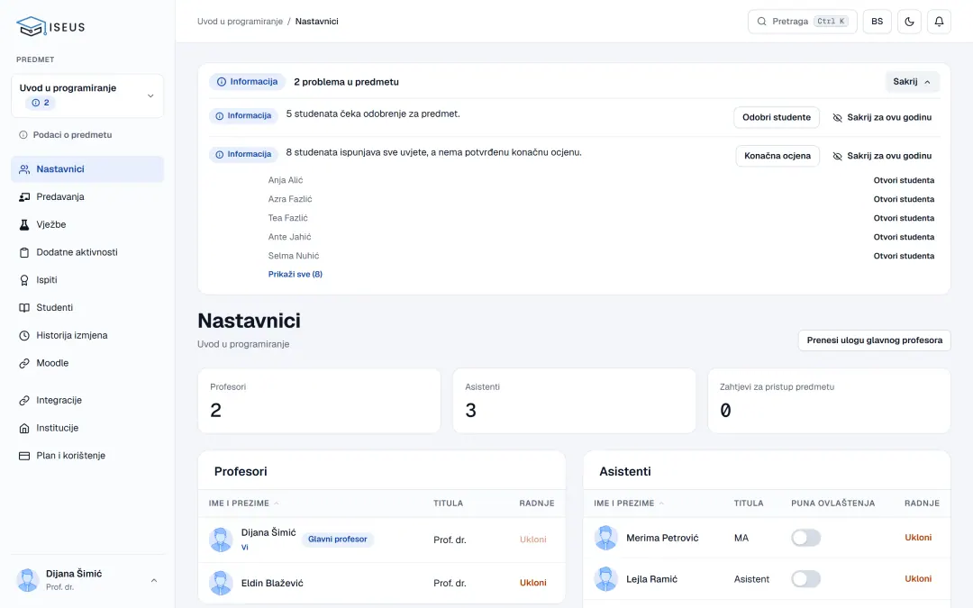Collapse the problems panel with Sakrij
The image size is (973, 608).
click(912, 82)
